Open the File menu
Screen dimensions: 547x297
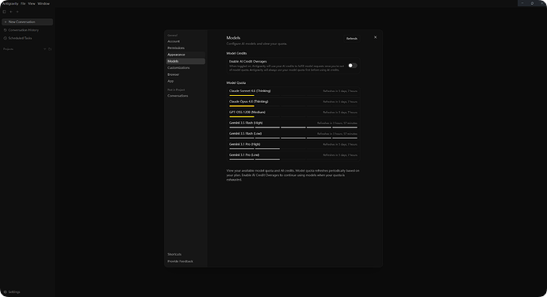pos(23,3)
